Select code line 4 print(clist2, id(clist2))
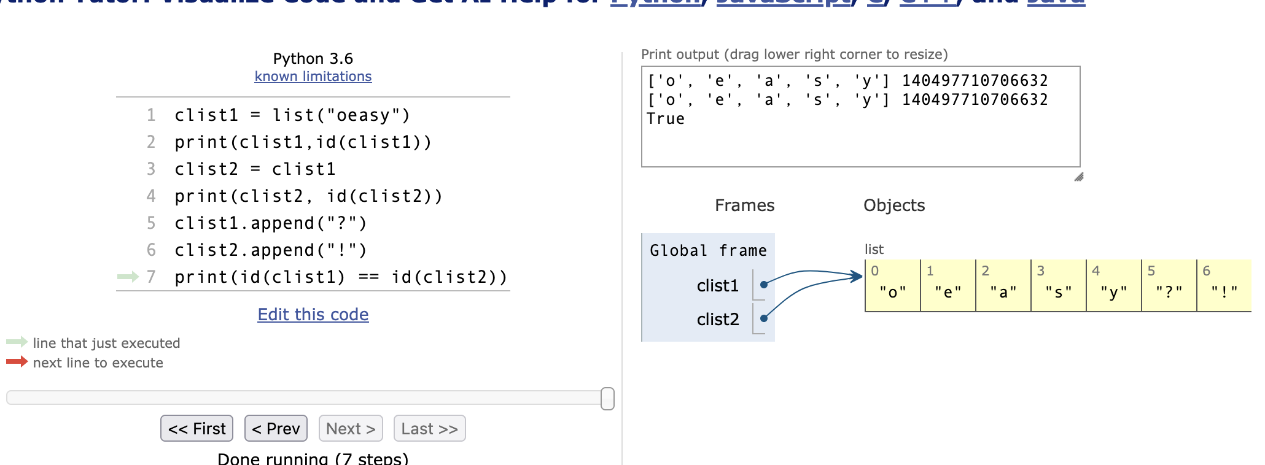This screenshot has height=465, width=1265. [308, 196]
